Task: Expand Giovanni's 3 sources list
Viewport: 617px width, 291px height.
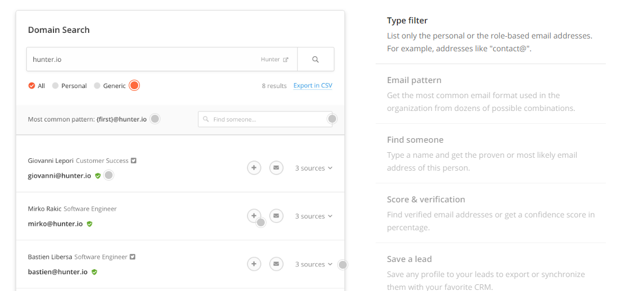Action: (314, 168)
